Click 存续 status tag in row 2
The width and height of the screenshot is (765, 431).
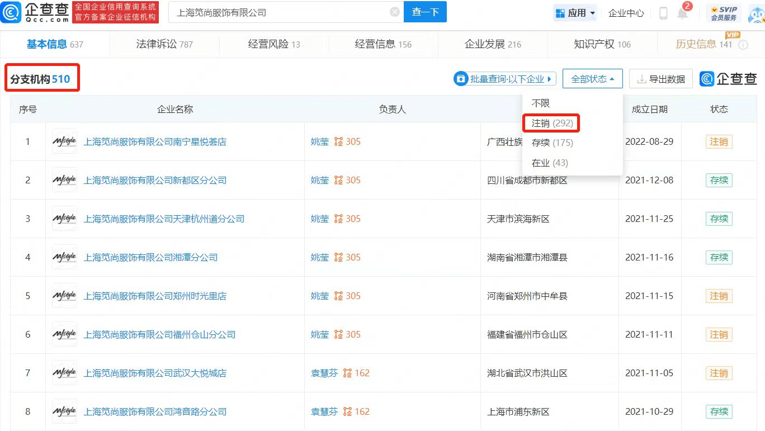click(x=719, y=181)
